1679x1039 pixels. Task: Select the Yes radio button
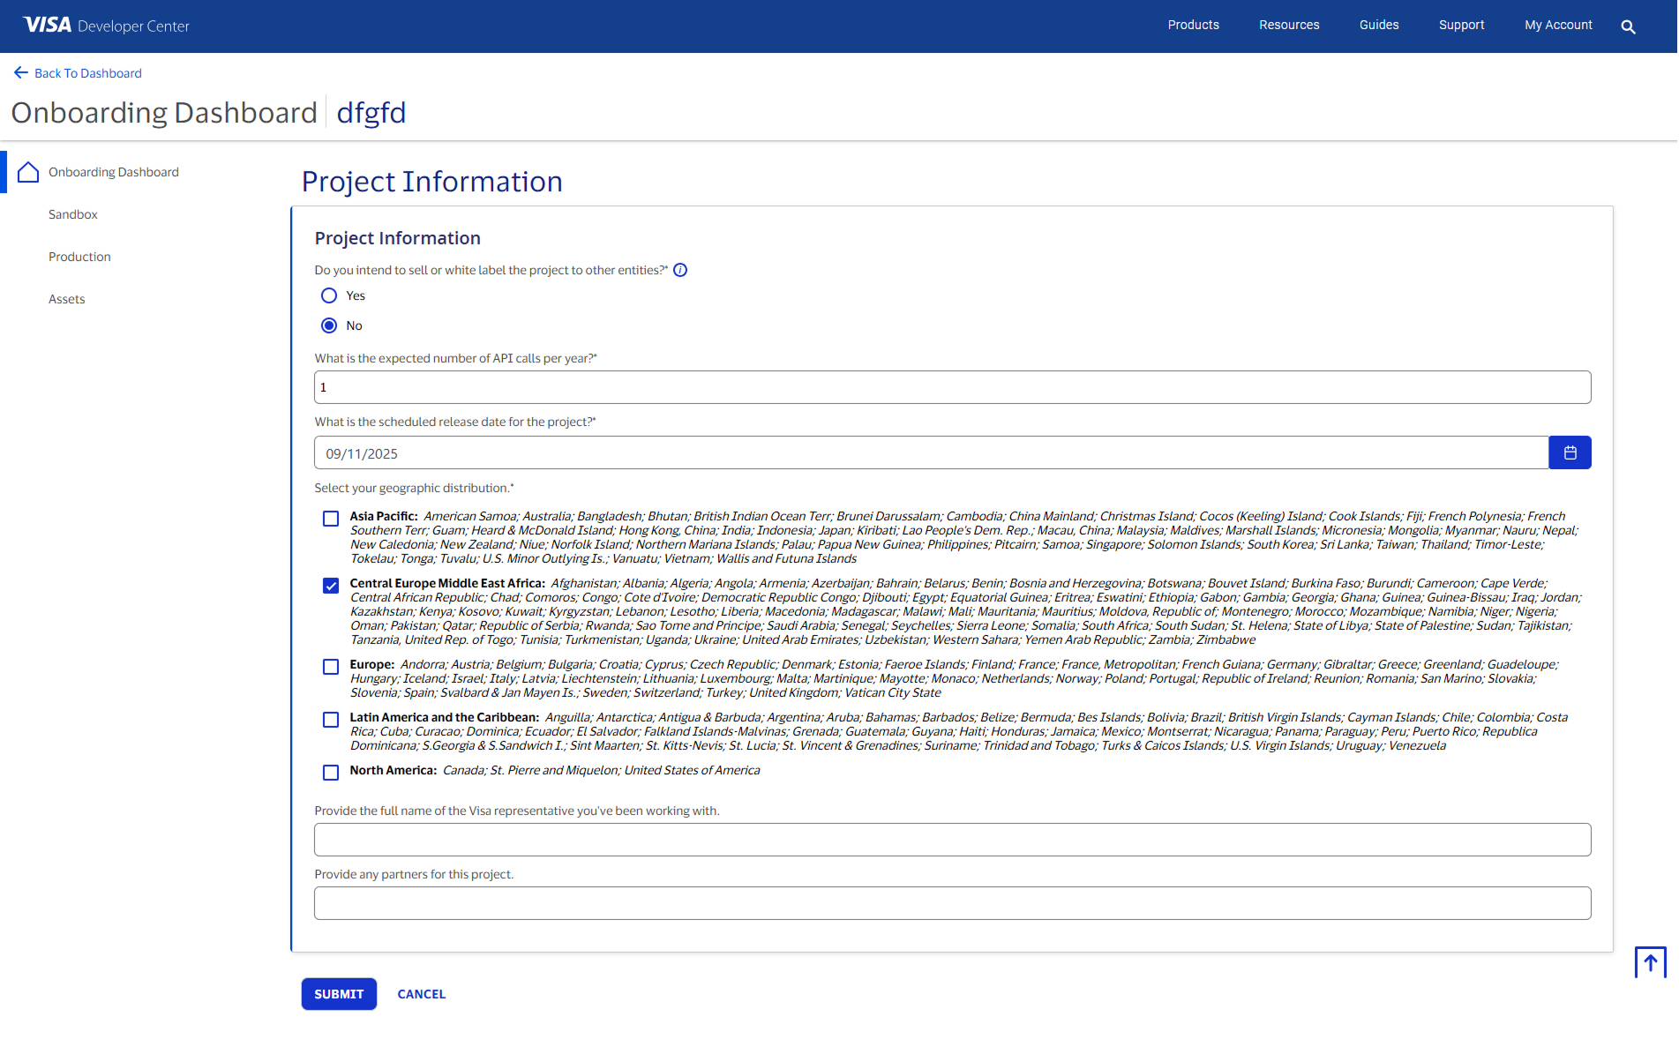pos(329,295)
